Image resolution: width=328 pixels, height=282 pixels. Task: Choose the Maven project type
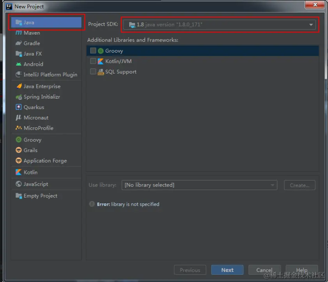(x=46, y=33)
